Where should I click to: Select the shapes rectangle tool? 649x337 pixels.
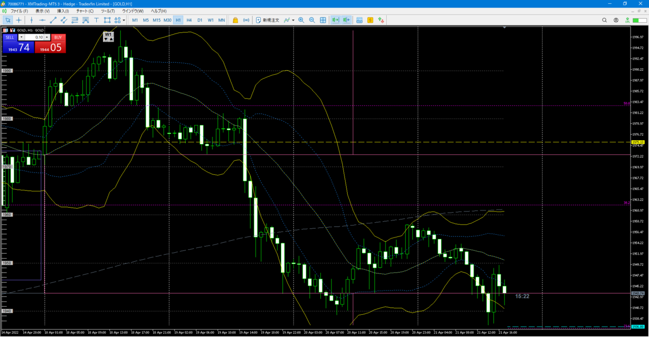point(107,20)
